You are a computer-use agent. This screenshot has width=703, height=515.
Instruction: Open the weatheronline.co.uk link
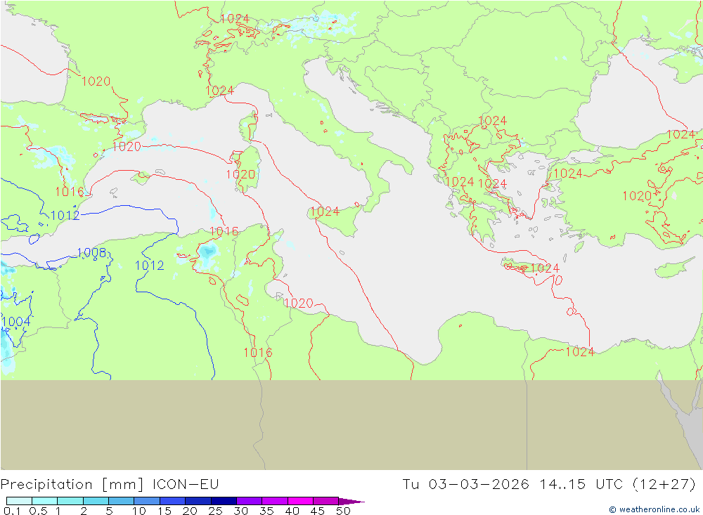[654, 509]
